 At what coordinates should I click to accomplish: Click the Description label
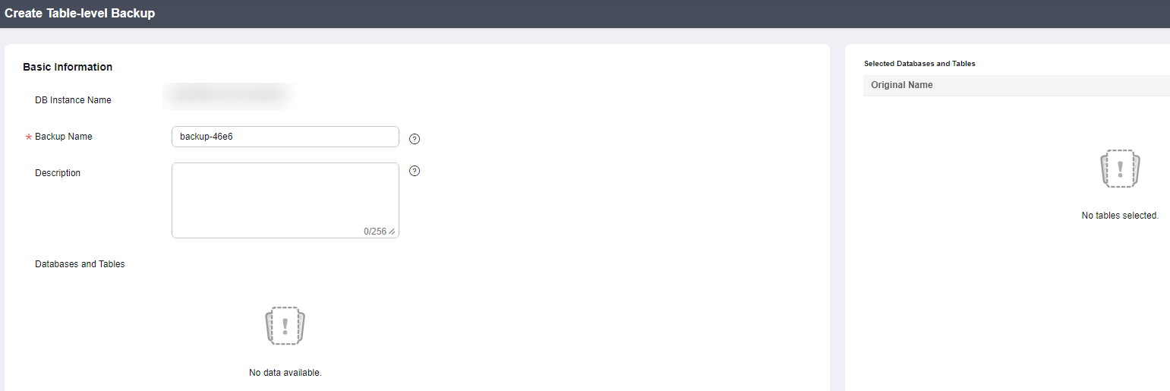(x=58, y=173)
